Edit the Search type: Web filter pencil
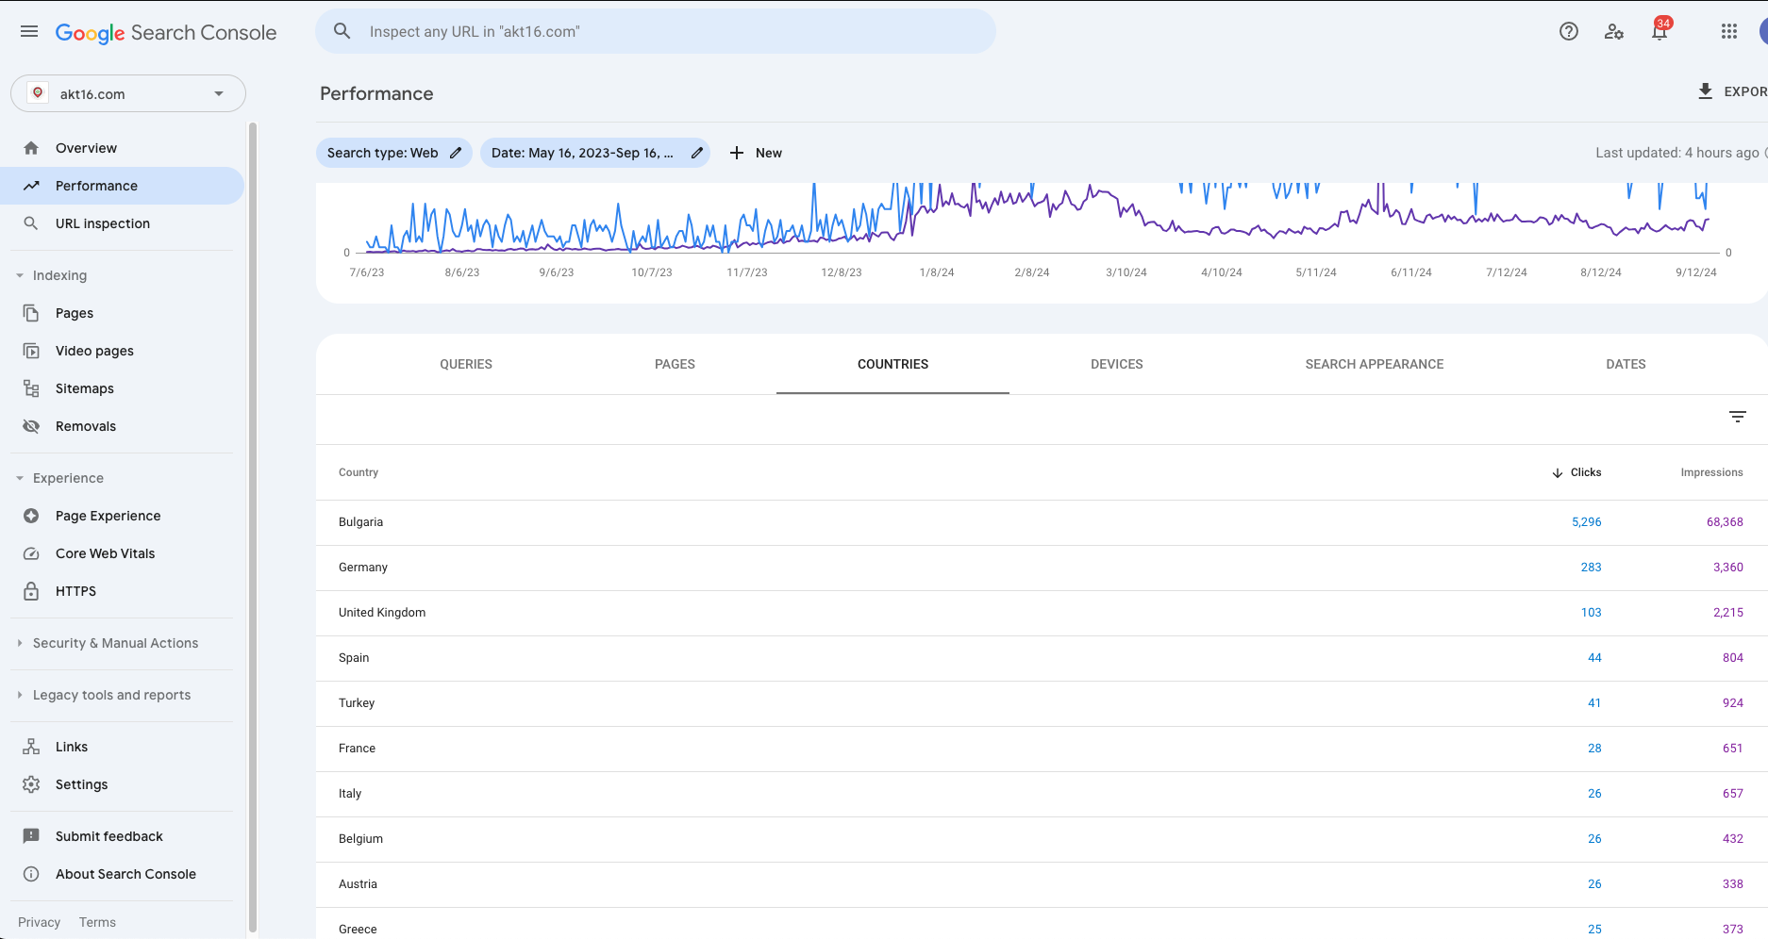 [456, 153]
